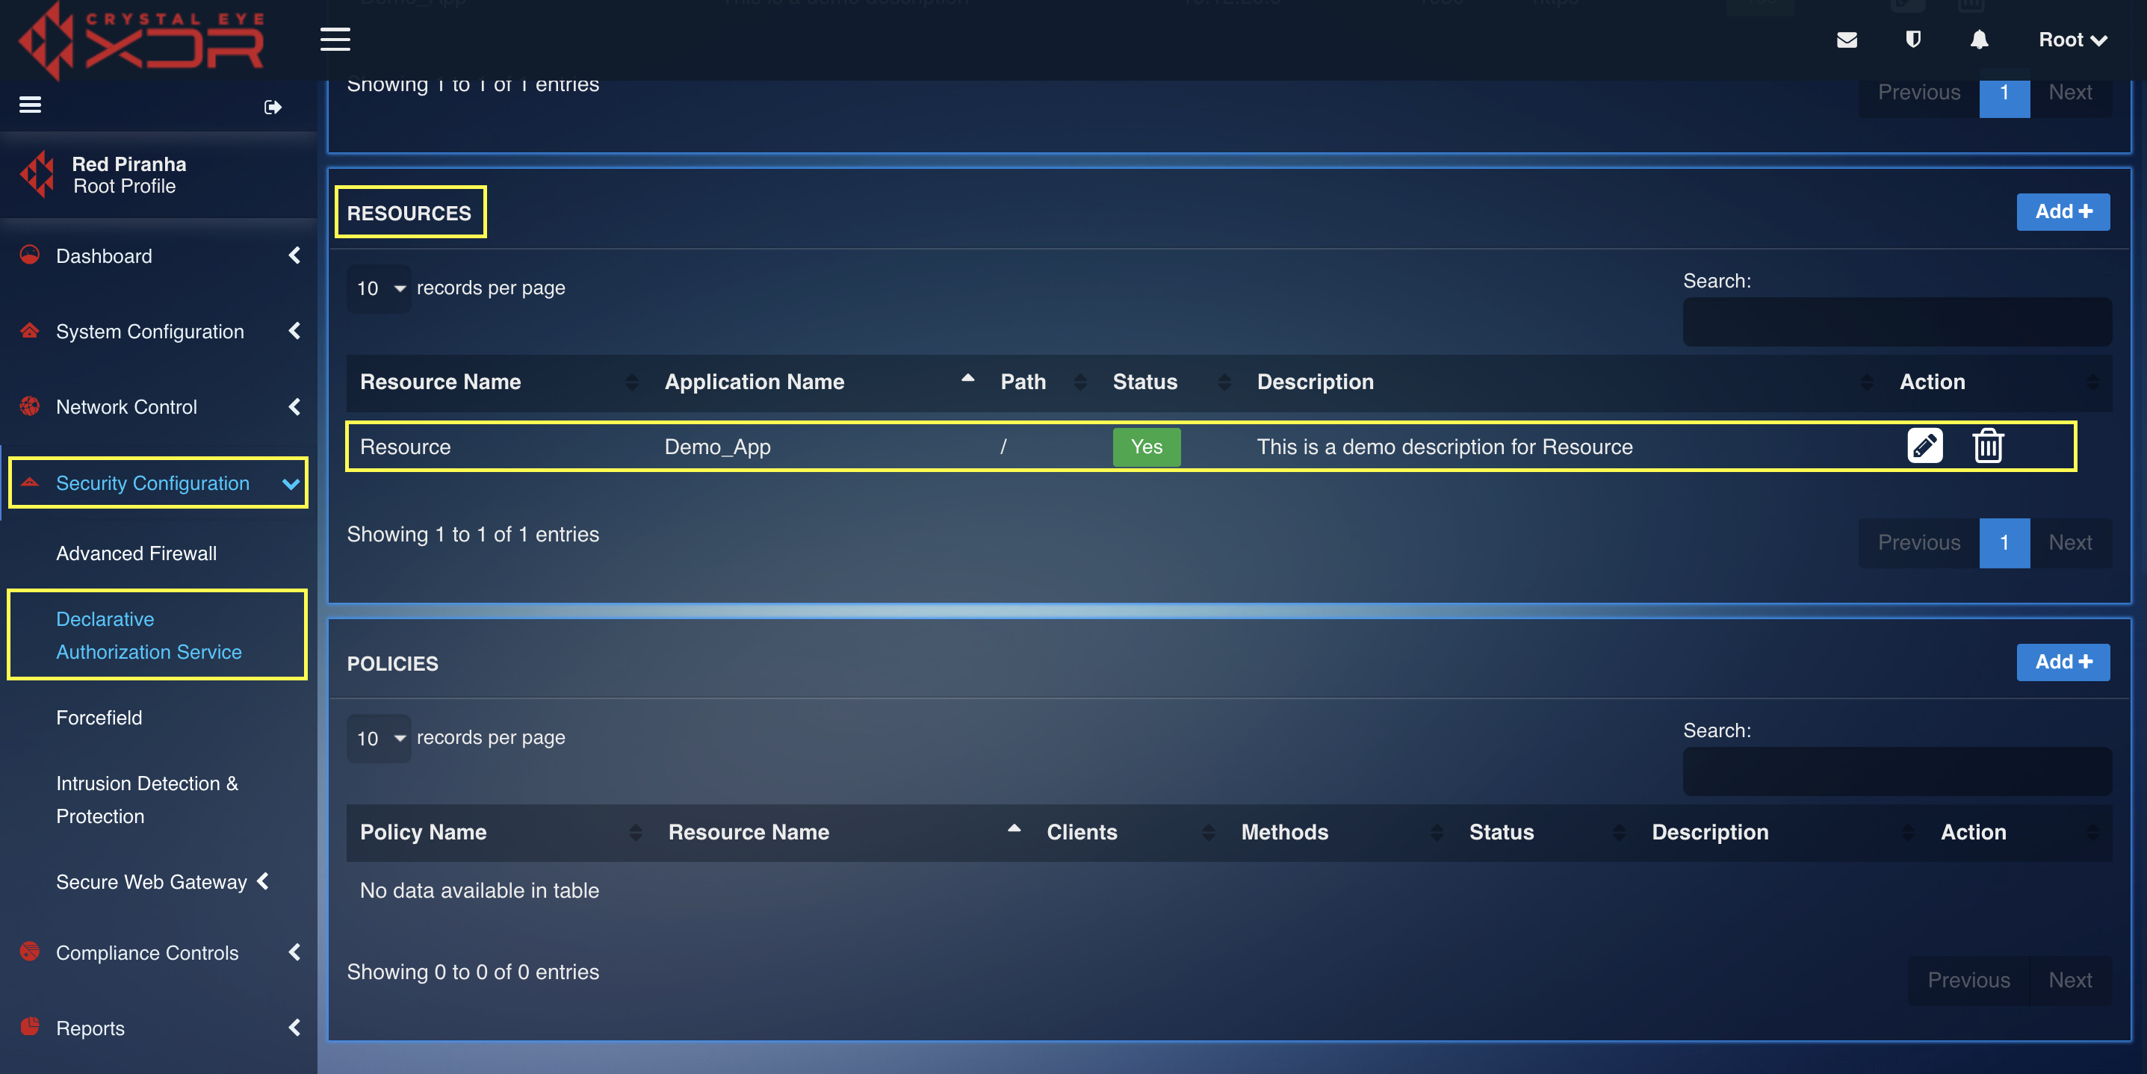2147x1074 pixels.
Task: Click "No data available in table" text
Action: (480, 890)
